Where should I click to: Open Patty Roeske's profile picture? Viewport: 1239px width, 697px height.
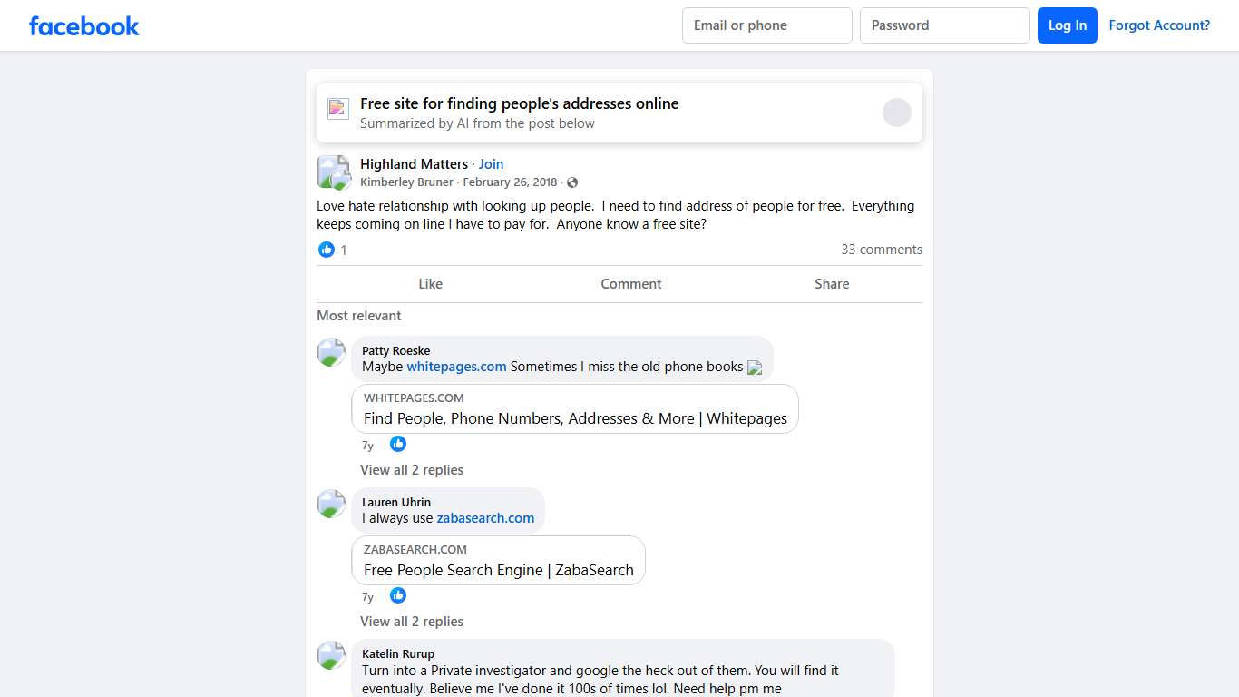click(x=331, y=352)
